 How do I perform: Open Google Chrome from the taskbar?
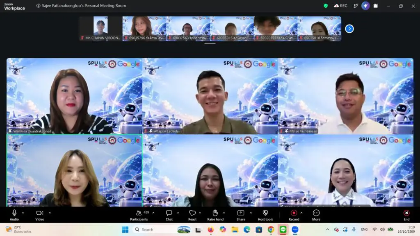[x=271, y=229]
